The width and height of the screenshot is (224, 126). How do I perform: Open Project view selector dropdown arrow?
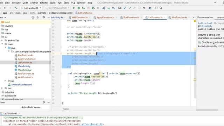[x=5, y=17]
